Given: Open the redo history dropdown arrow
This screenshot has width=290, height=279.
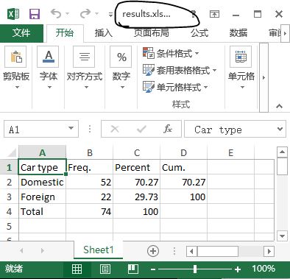Looking at the screenshot, I should pyautogui.click(x=97, y=14).
